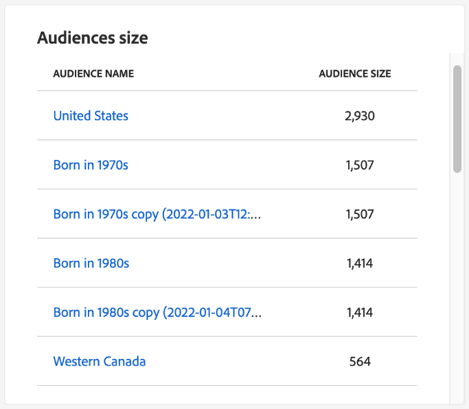This screenshot has width=469, height=409.
Task: Click the size value for Born in 1970s copy
Action: [x=360, y=215]
